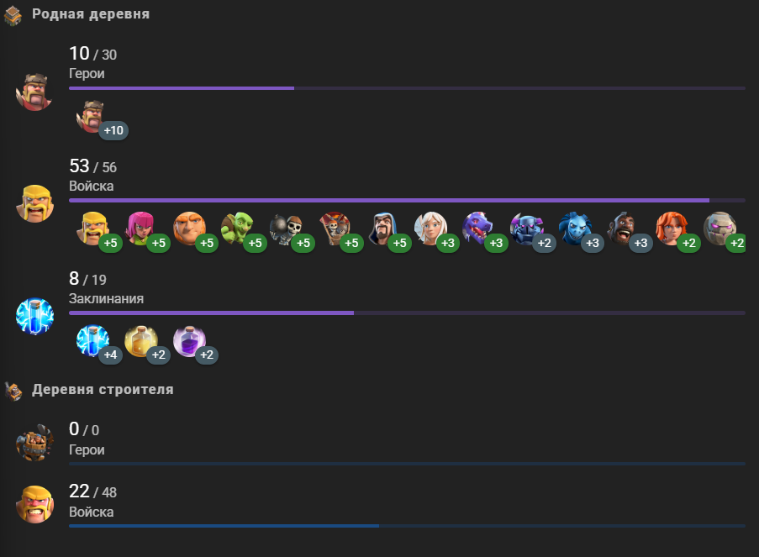
Task: Select the Wizard troop icon
Action: (382, 229)
